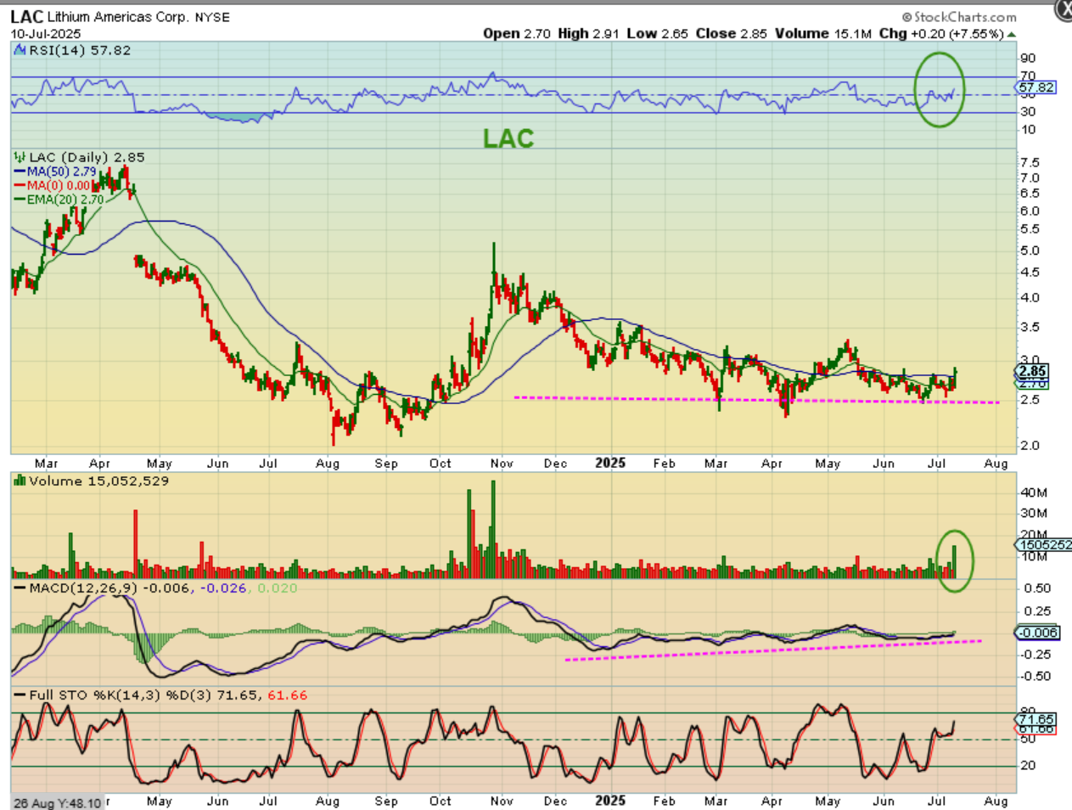Viewport: 1072px width, 810px height.
Task: Click the 0.50 label on the MACD axis
Action: coord(1037,588)
